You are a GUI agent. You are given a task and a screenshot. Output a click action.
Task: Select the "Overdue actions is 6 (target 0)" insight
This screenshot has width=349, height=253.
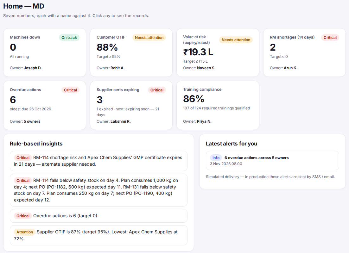[x=98, y=216]
